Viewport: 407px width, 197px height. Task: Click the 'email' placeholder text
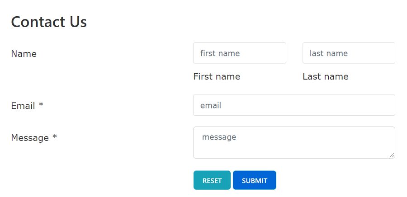[x=211, y=106]
